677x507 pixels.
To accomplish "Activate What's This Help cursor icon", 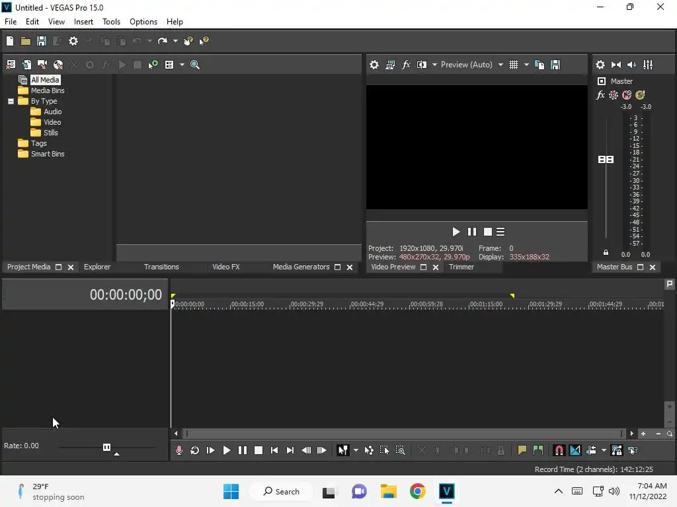I will [x=204, y=41].
